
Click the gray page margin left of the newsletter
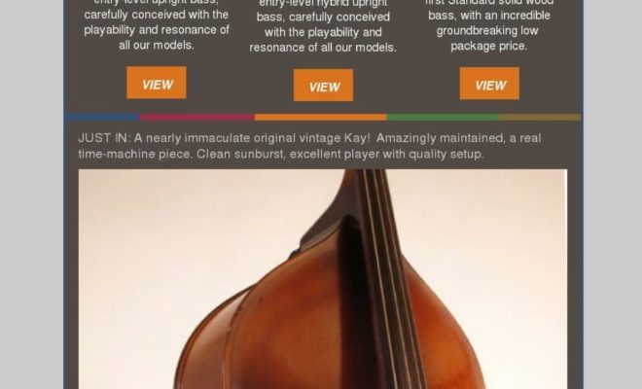point(31,194)
